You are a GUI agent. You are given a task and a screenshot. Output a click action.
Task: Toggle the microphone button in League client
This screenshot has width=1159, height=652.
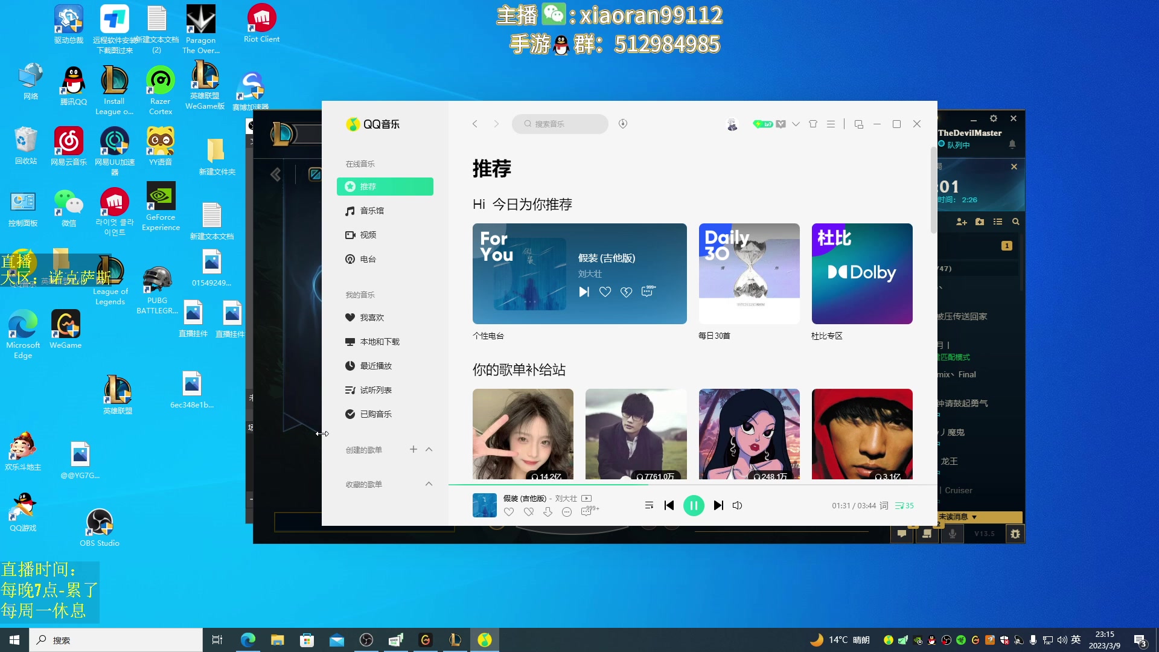952,534
